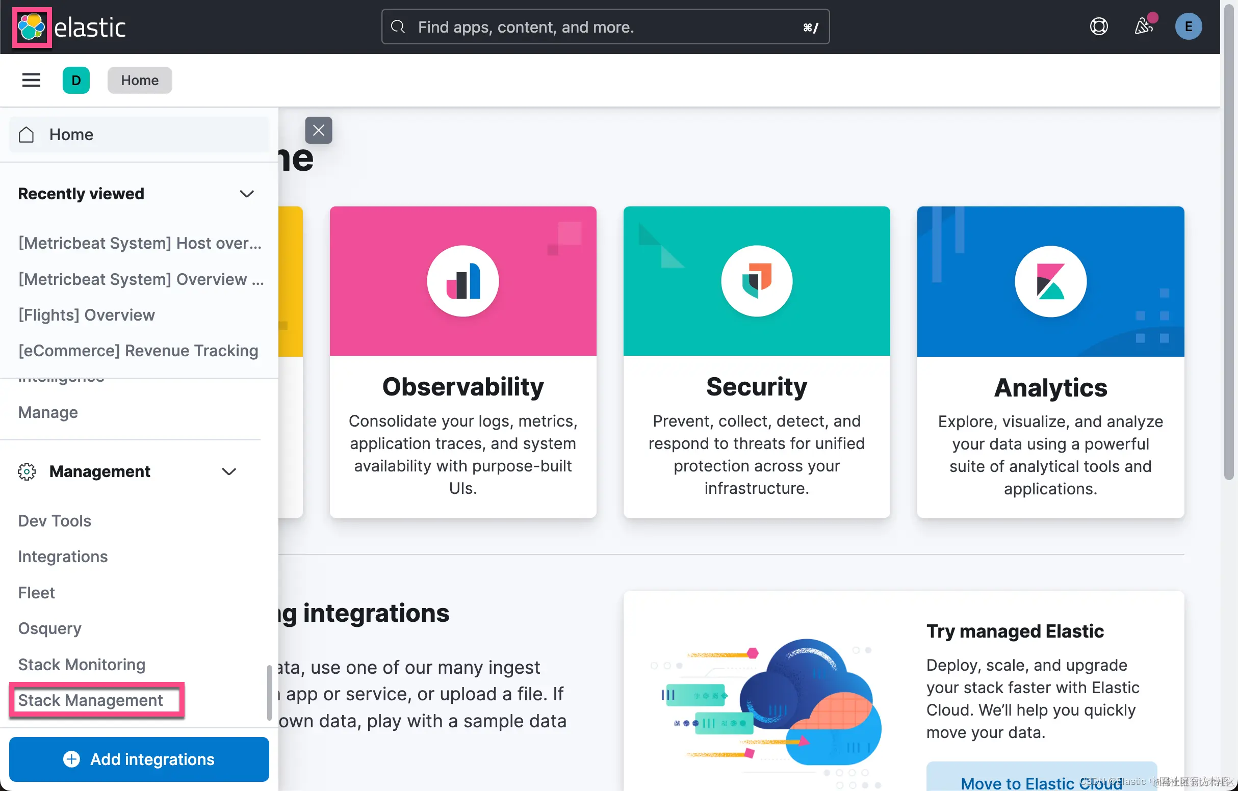Click the Observability bar chart icon
This screenshot has height=791, width=1238.
pos(462,281)
